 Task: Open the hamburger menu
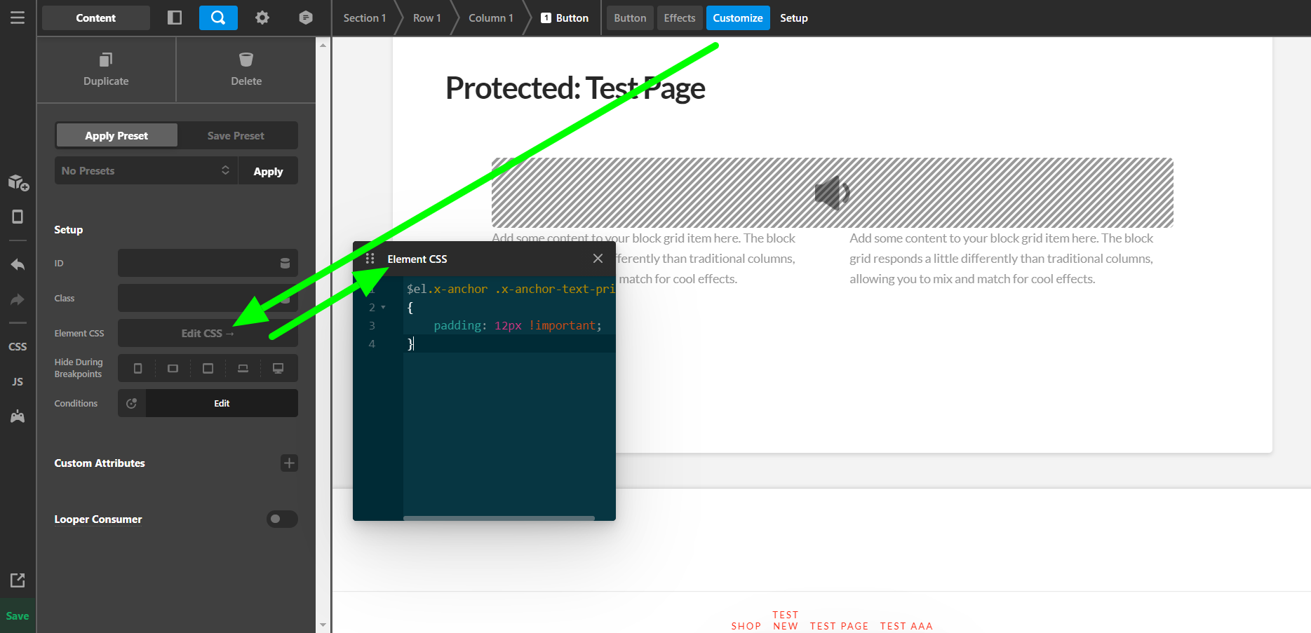(x=18, y=18)
